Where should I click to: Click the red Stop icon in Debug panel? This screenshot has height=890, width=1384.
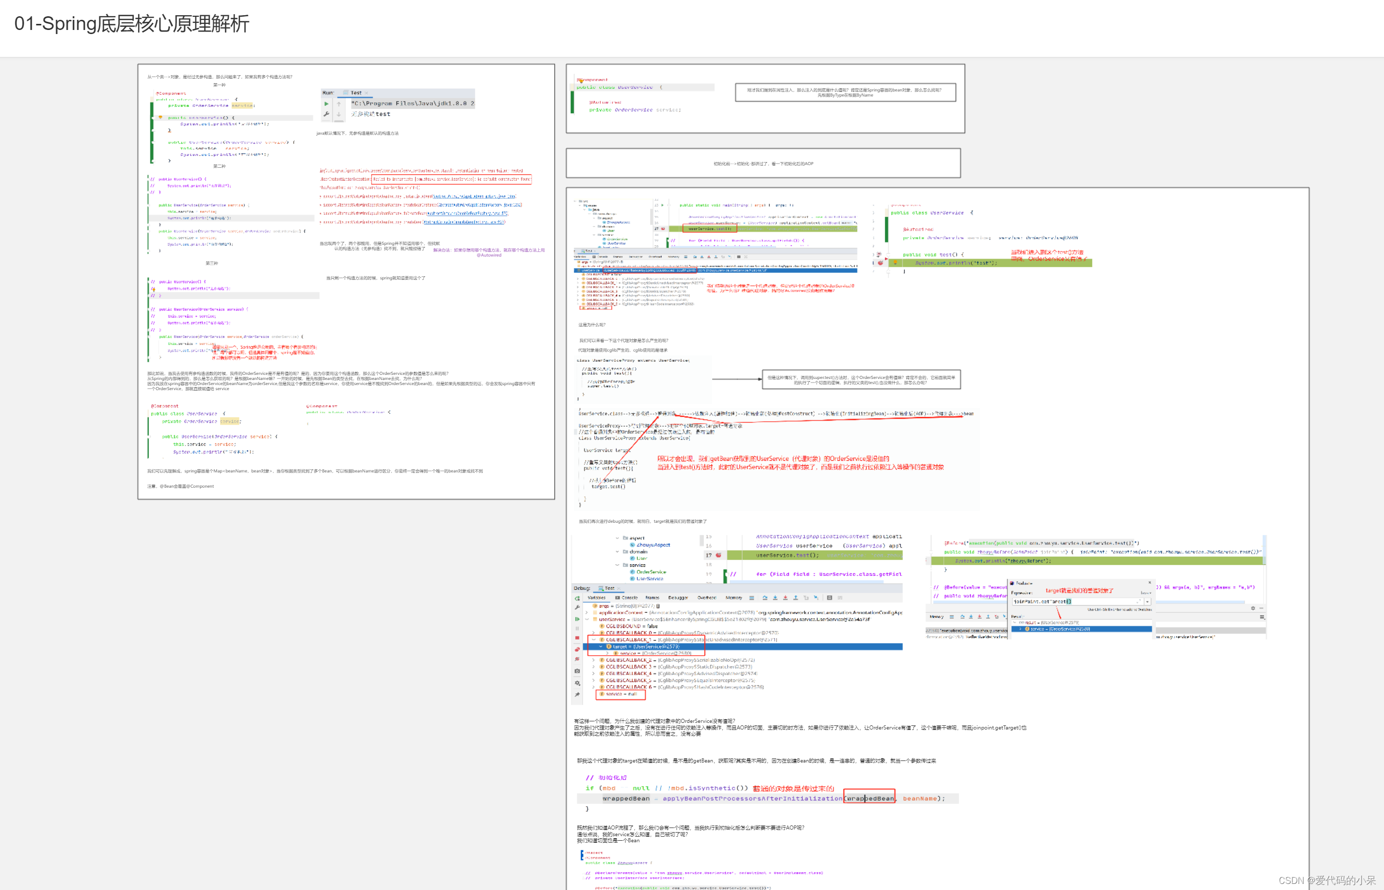(x=577, y=638)
